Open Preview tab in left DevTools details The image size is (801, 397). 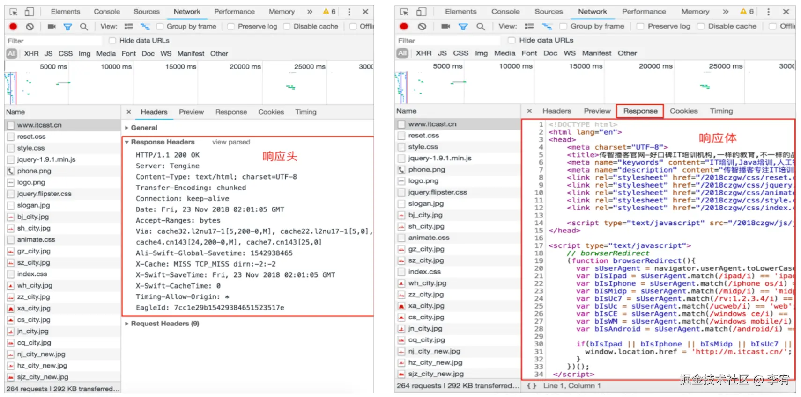point(191,112)
